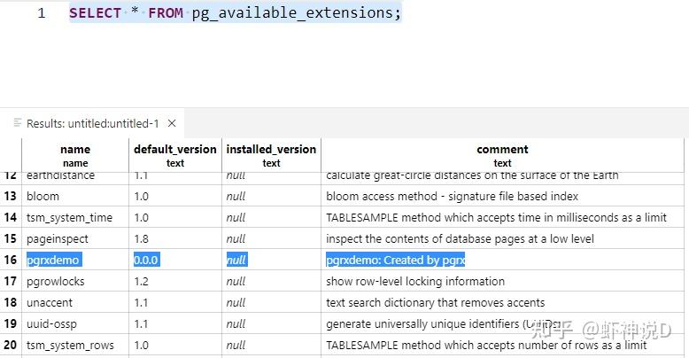Click the bloom extension name cell

43,196
